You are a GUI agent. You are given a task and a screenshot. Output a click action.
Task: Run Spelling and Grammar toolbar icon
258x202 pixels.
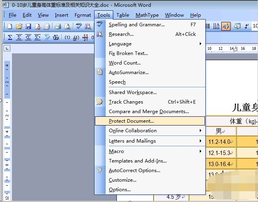click(79, 26)
